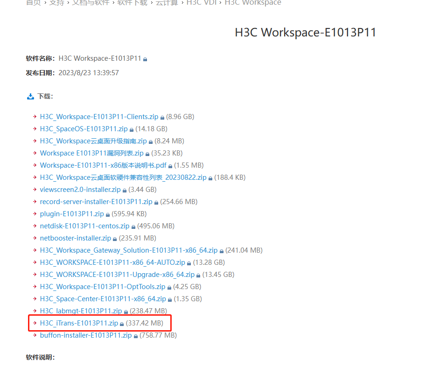This screenshot has width=446, height=368.
Task: Click lock icon after netdisk-E1013P11-centos.zip
Action: (x=133, y=227)
